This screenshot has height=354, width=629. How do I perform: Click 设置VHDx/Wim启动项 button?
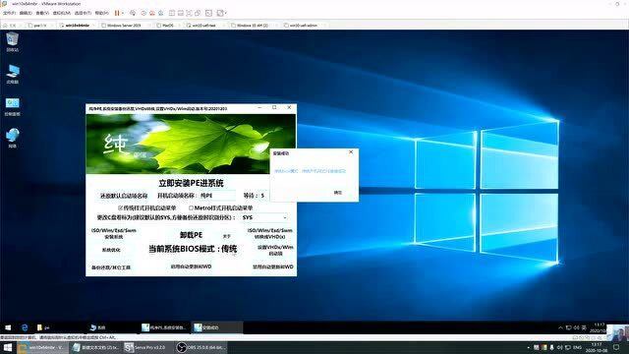click(275, 250)
